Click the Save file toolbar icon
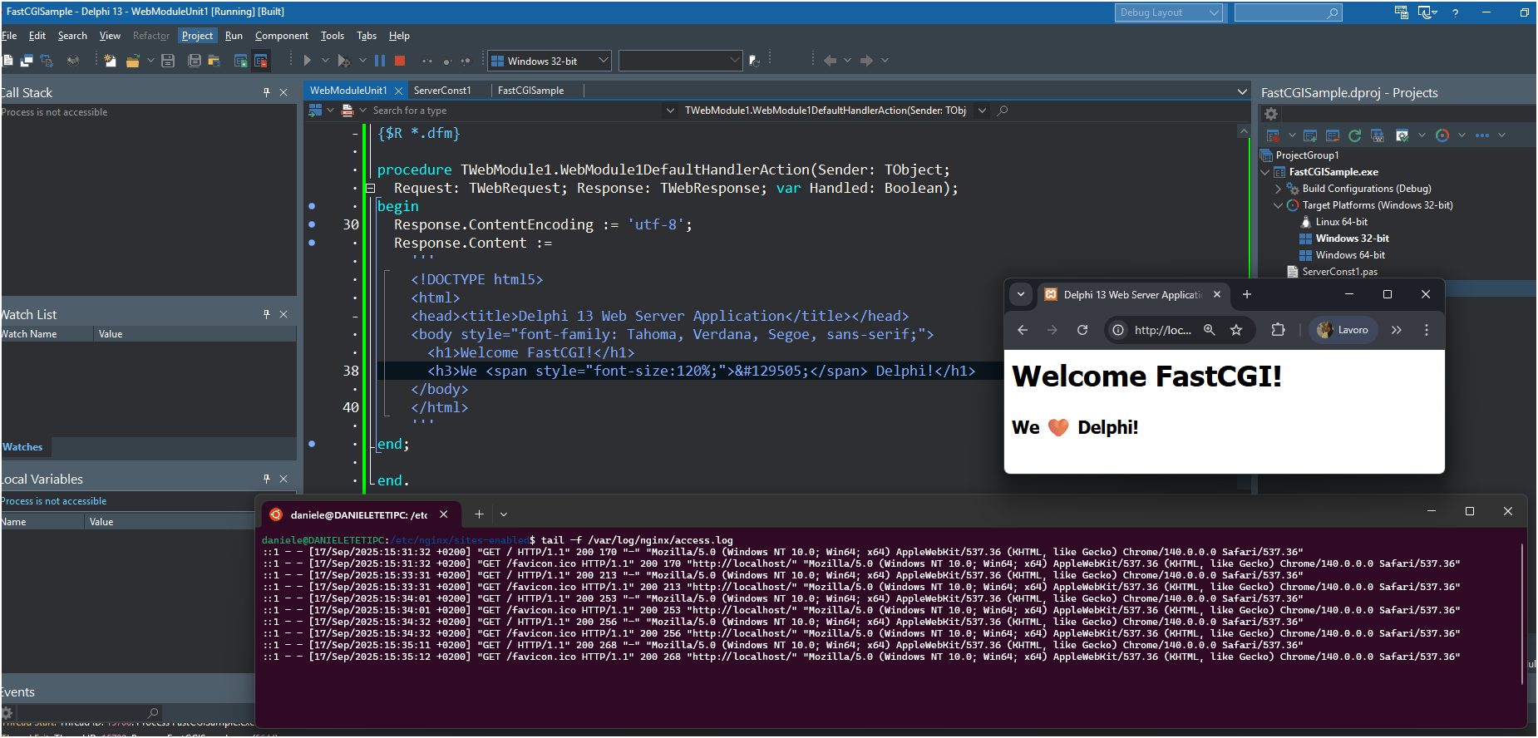This screenshot has width=1538, height=738. (x=168, y=61)
